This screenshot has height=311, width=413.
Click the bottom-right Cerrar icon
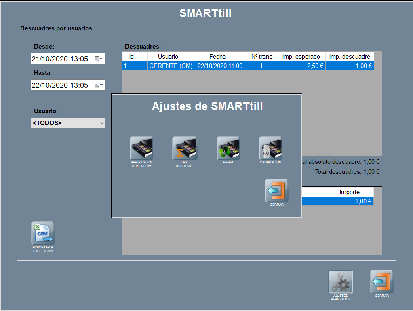[381, 282]
